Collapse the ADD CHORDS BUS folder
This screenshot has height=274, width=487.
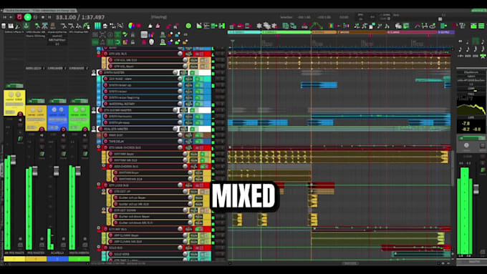[x=104, y=166]
